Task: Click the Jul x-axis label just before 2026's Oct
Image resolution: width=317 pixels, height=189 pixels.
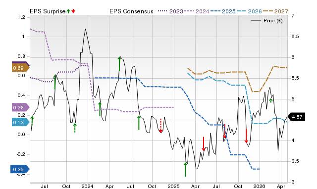Action: (216, 186)
